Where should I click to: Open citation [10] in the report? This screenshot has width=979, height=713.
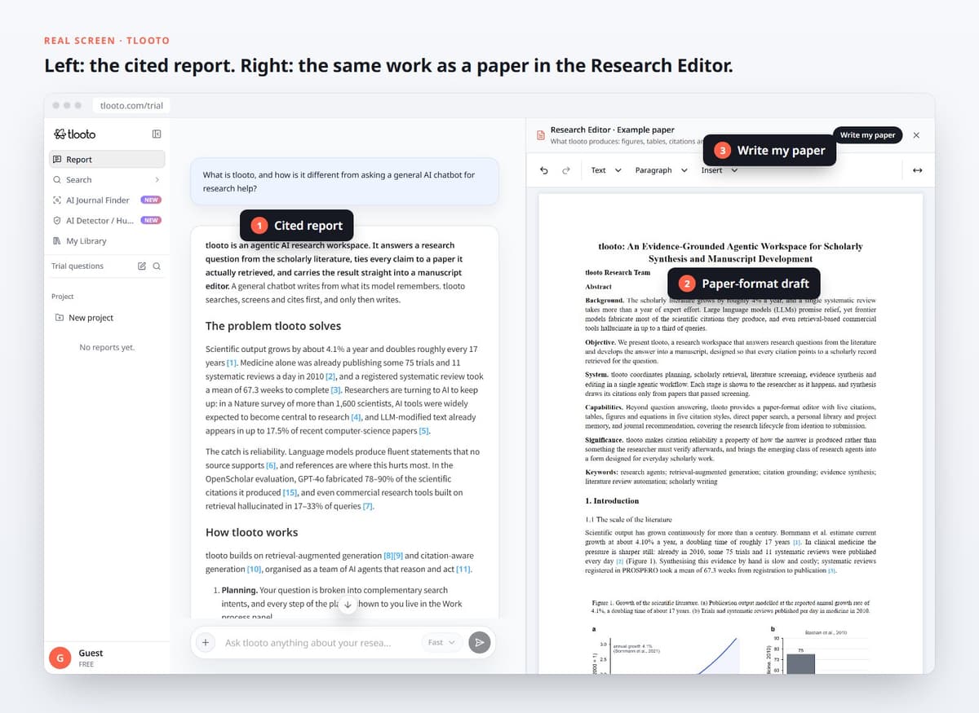pyautogui.click(x=255, y=569)
